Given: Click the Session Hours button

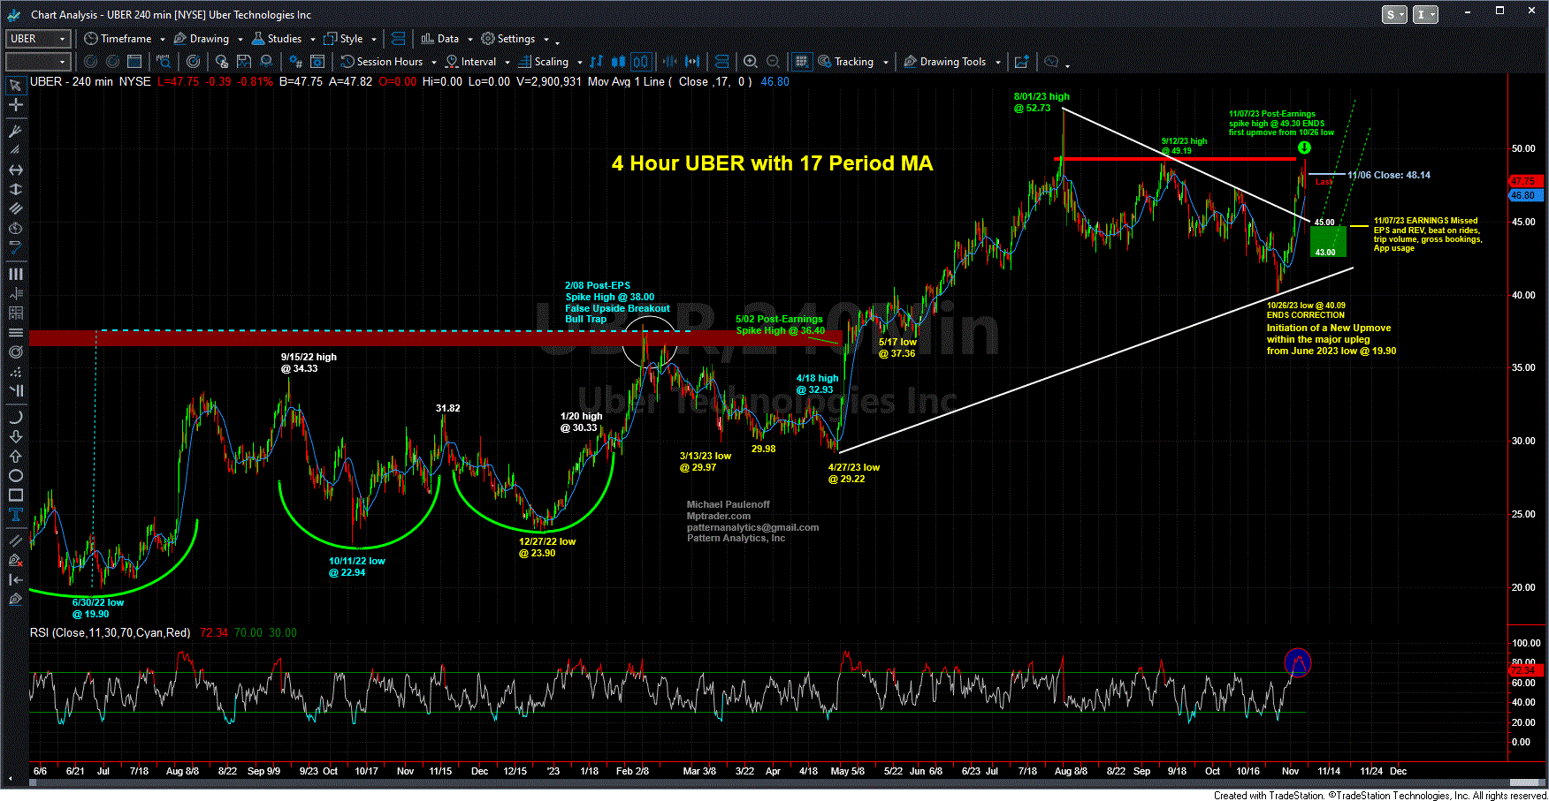Looking at the screenshot, I should click(383, 62).
